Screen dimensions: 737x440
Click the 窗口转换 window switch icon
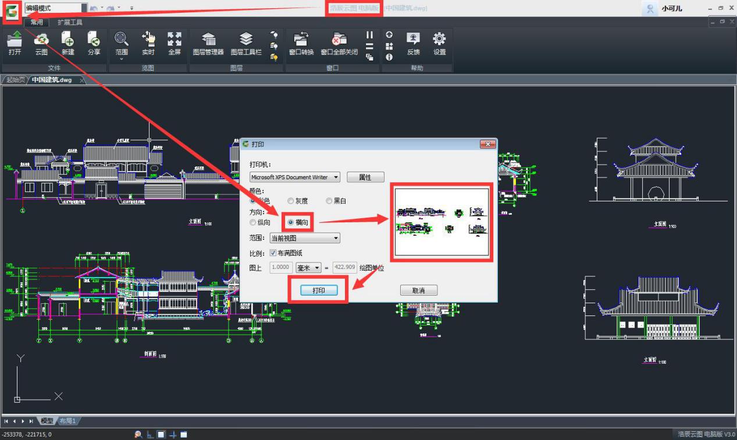tap(301, 41)
